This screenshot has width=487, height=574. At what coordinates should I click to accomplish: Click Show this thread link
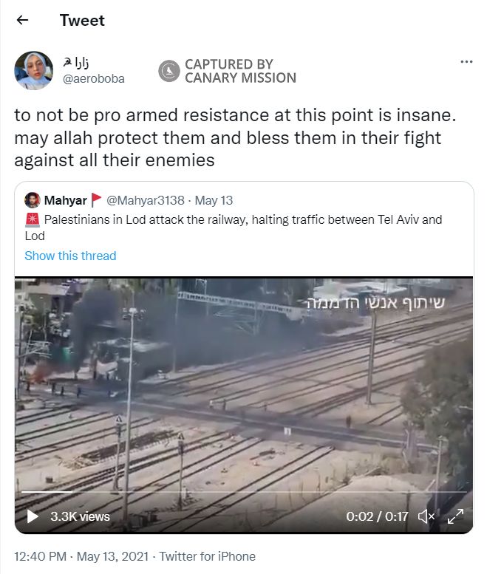point(70,256)
